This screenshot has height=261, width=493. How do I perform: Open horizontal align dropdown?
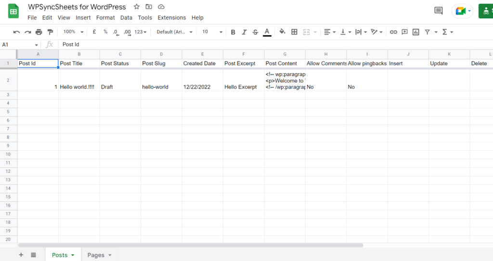coord(330,32)
